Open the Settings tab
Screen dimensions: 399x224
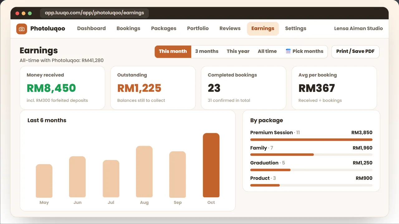pos(296,28)
